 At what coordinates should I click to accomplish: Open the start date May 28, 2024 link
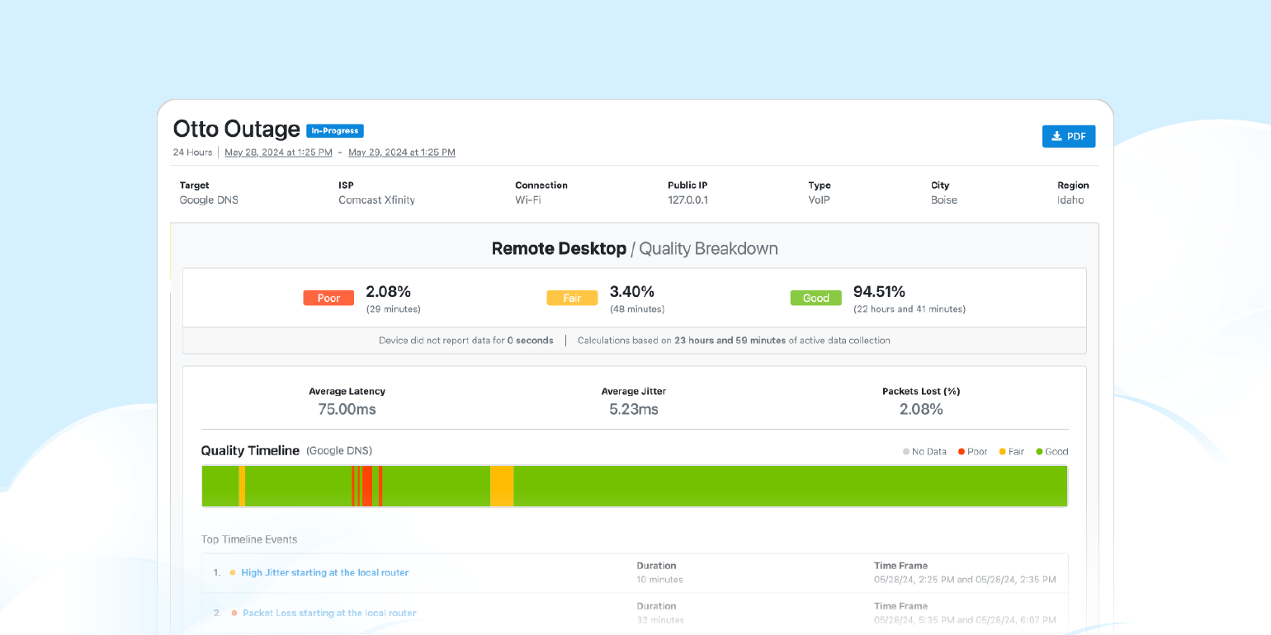click(278, 153)
